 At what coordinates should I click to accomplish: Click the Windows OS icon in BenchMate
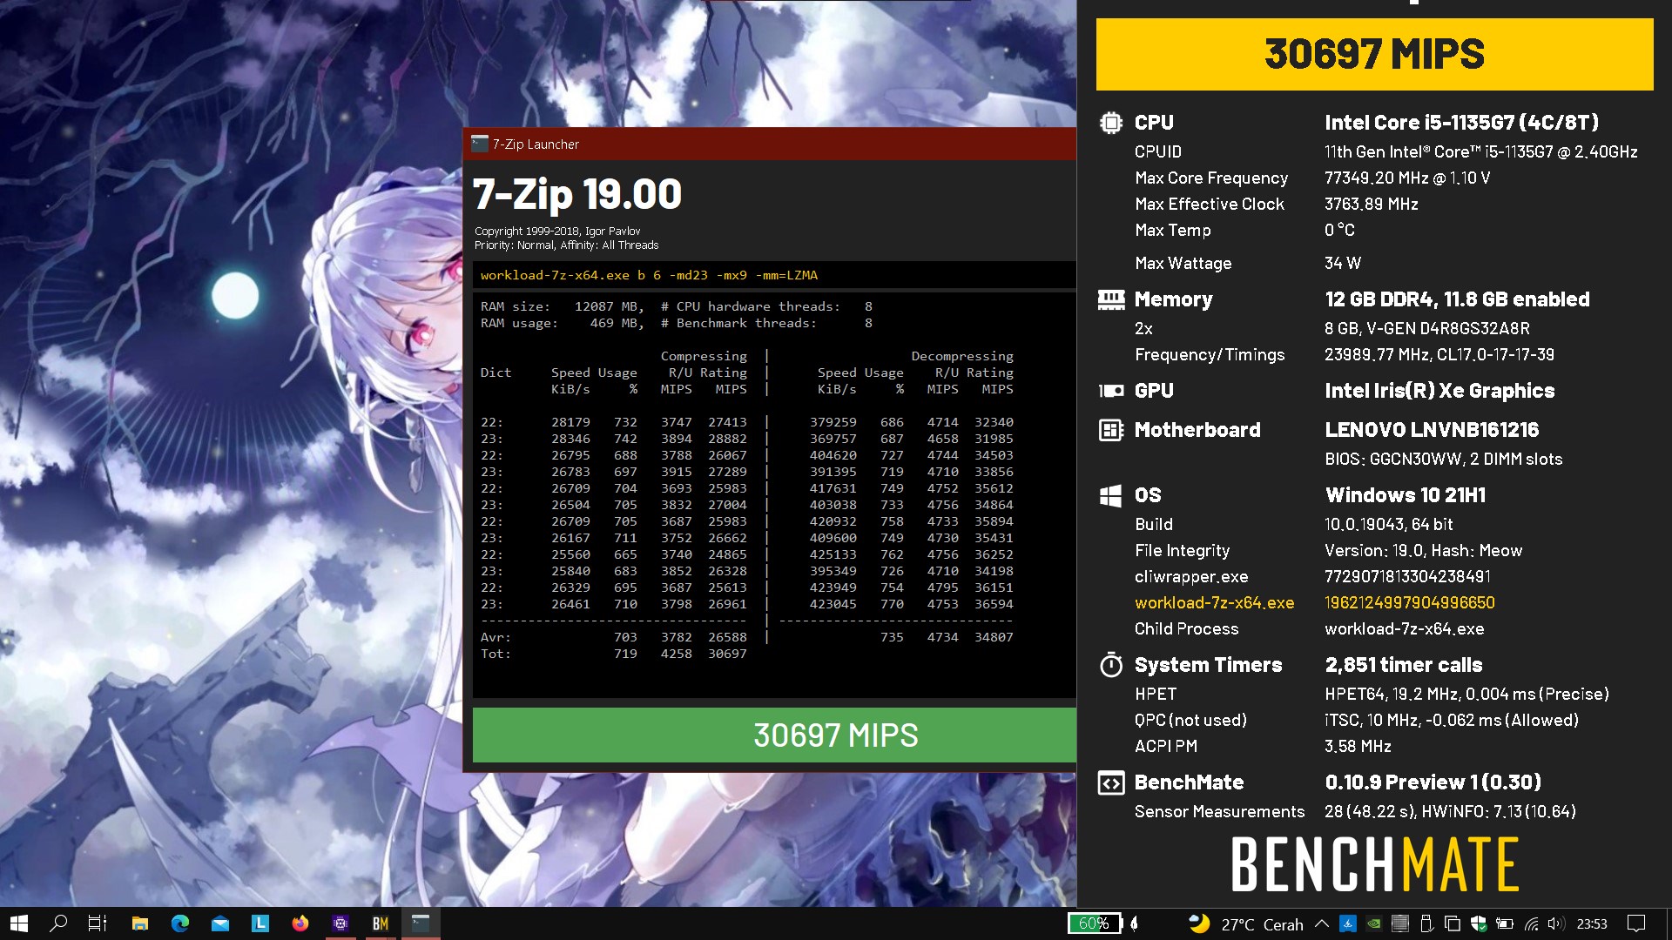pyautogui.click(x=1111, y=495)
